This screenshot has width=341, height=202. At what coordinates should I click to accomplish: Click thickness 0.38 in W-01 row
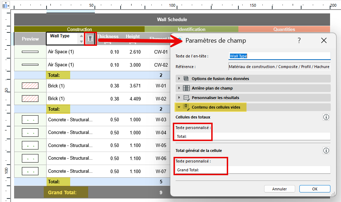coord(115,86)
